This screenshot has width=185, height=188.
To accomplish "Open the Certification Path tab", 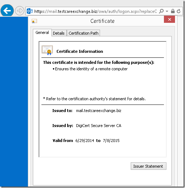I will click(x=84, y=33).
